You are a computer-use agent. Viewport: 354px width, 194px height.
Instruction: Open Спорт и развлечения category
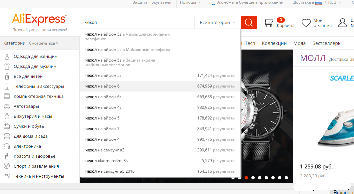[36, 166]
